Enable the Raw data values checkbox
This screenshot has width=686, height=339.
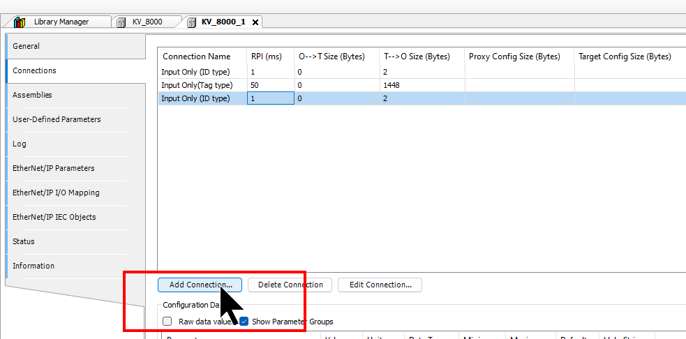[x=167, y=322]
